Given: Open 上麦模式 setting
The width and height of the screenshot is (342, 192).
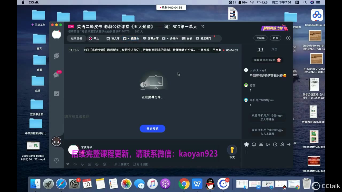Looking at the screenshot, I should point(122,164).
